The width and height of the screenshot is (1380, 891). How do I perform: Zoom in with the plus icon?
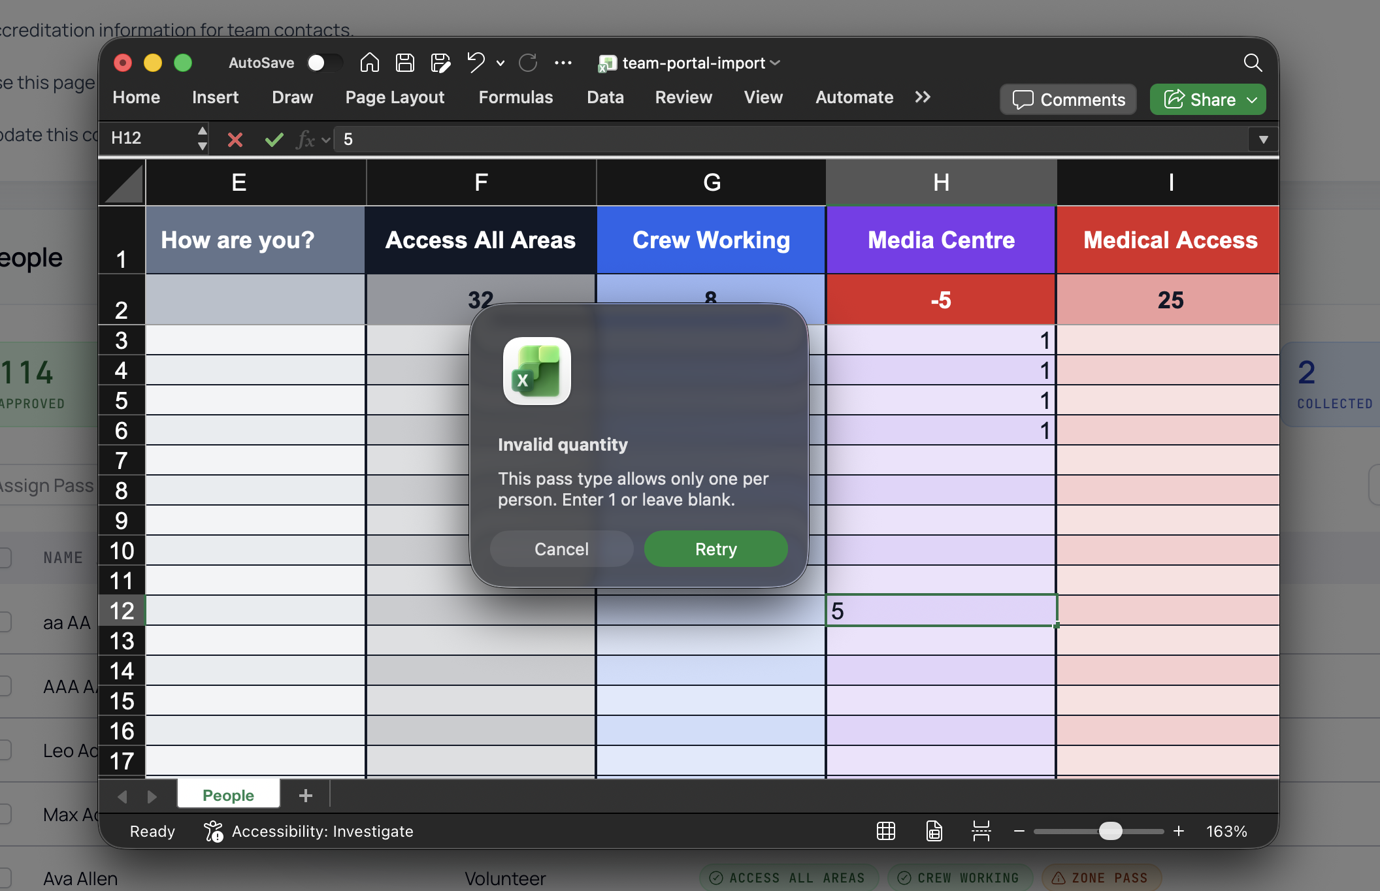point(1179,831)
